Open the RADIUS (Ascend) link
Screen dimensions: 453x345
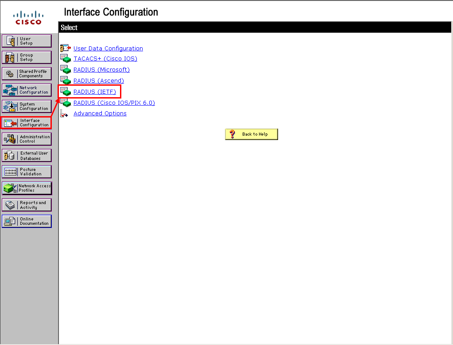tap(98, 81)
